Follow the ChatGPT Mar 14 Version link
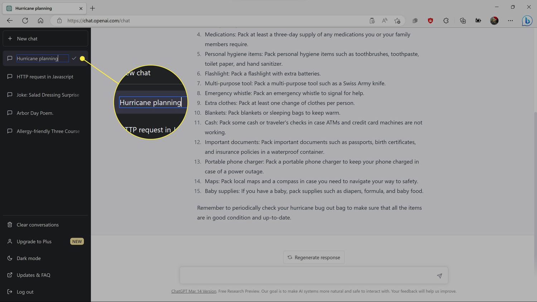537x302 pixels. pos(194,291)
